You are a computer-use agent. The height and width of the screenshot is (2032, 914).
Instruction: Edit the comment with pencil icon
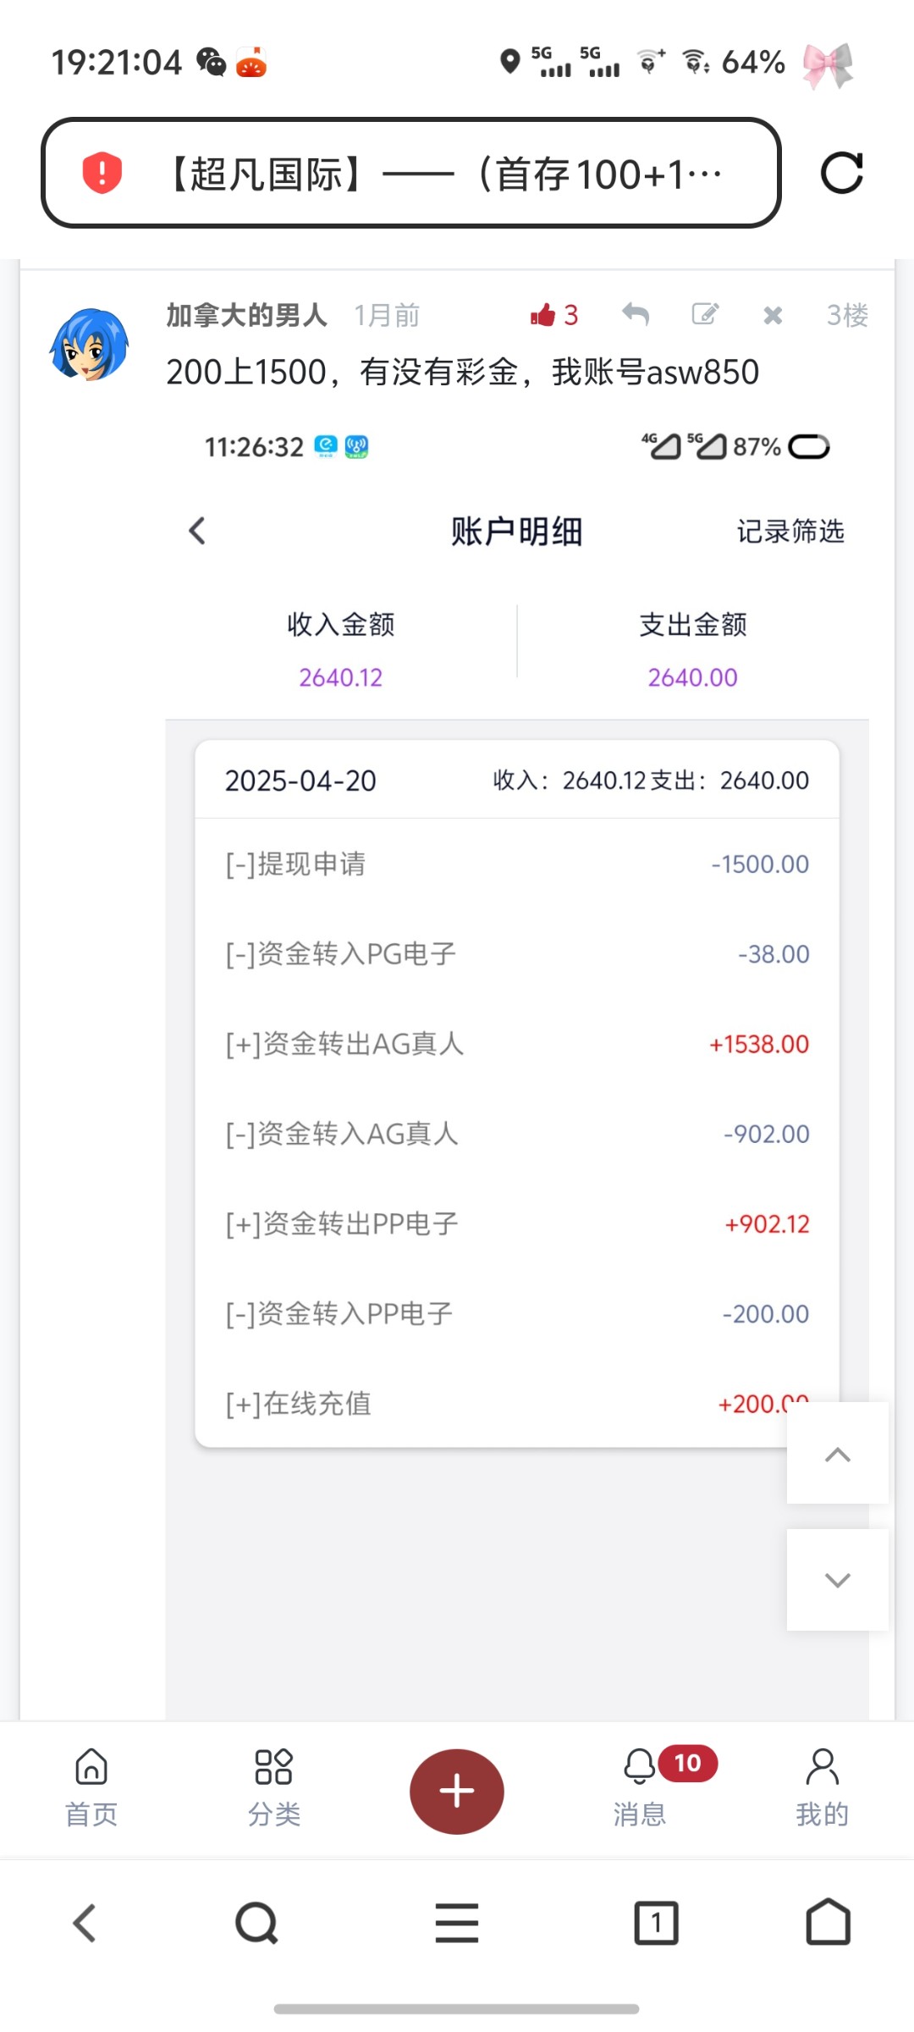pos(705,315)
